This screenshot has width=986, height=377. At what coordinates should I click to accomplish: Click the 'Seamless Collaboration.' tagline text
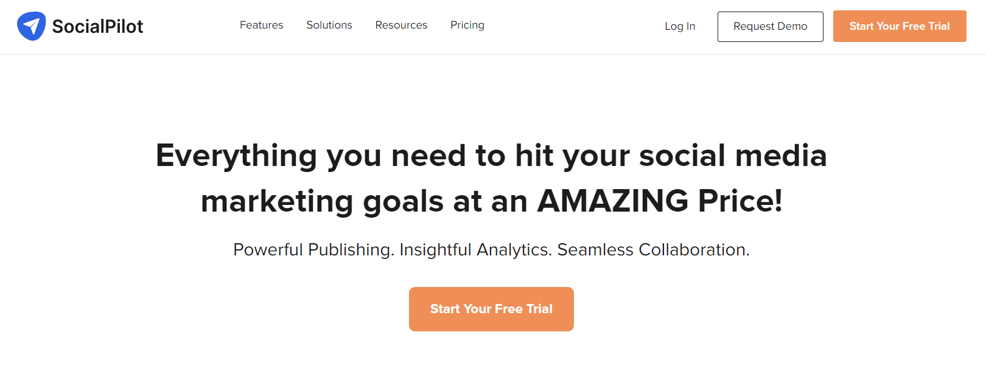[x=654, y=250]
